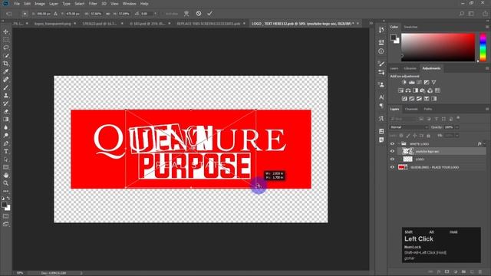Add a Vibrance adjustment
Image resolution: width=491 pixels, height=276 pixels.
tap(433, 82)
